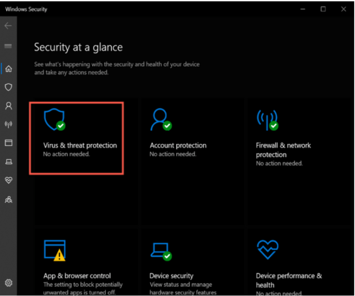The height and width of the screenshot is (296, 355).
Task: Click the 'See what's happening' description text
Action: [x=117, y=68]
